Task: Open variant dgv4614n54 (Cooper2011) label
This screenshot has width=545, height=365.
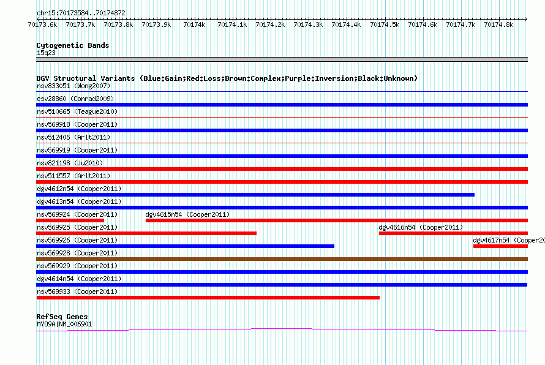Action: pos(79,279)
